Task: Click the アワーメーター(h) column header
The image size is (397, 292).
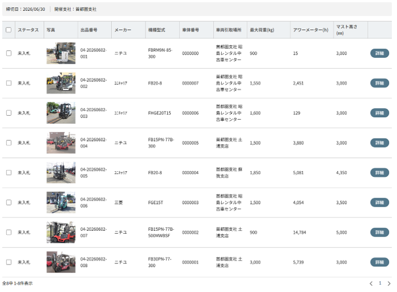Action: click(310, 30)
